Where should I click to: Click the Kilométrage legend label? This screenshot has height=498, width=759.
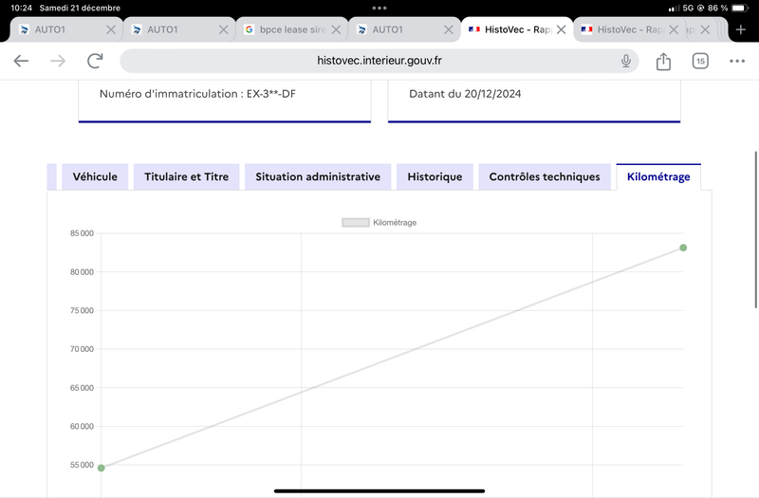pyautogui.click(x=395, y=223)
